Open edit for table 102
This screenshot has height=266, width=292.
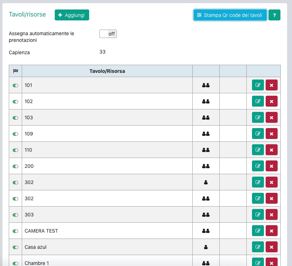[258, 101]
